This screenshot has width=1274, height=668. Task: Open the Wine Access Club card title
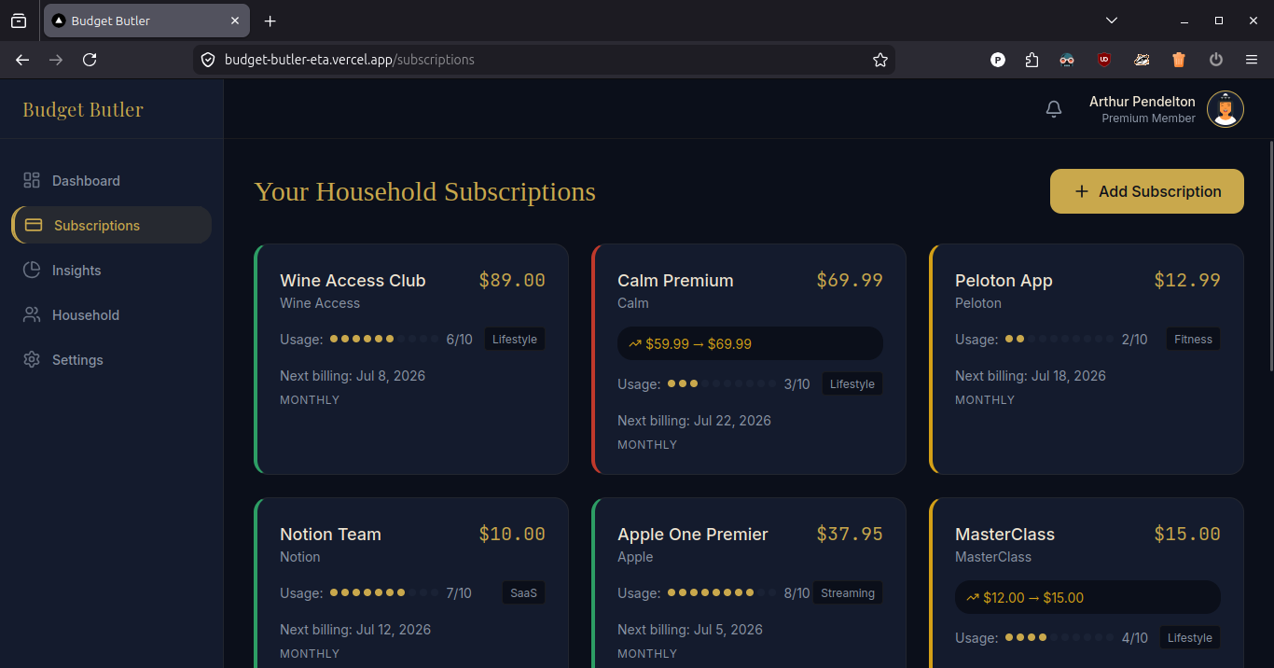[353, 280]
